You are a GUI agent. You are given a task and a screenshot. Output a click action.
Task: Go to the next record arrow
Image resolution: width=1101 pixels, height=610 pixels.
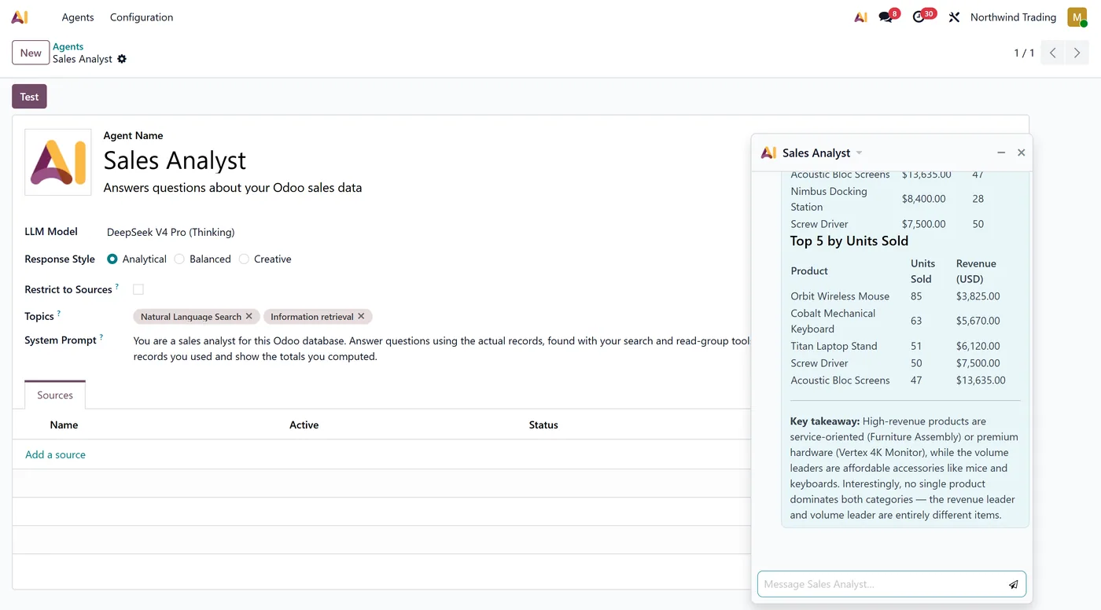coord(1077,53)
